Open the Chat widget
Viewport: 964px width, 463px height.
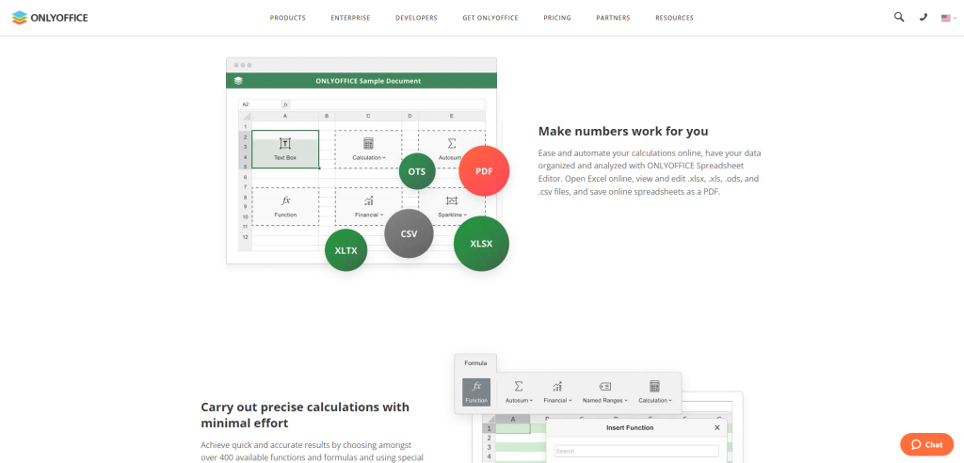(x=926, y=444)
